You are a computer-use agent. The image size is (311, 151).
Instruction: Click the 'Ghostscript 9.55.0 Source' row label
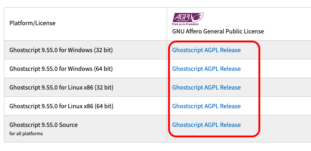click(44, 125)
